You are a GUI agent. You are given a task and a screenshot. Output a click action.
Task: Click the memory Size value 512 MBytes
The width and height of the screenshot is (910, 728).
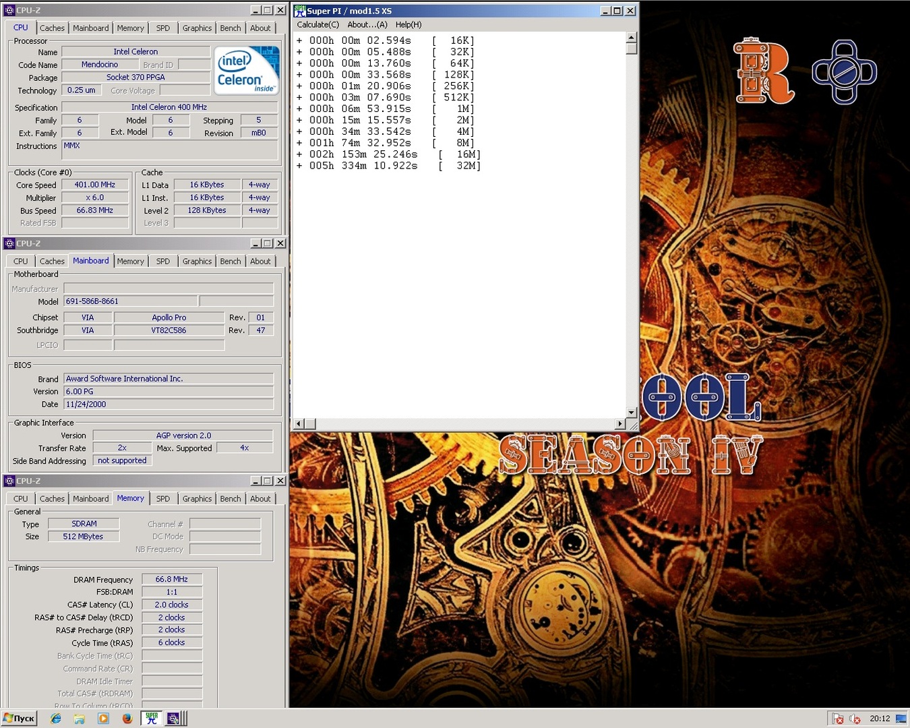(84, 537)
